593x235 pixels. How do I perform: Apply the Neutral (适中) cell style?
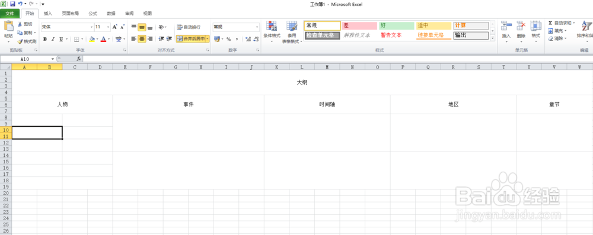[434, 25]
